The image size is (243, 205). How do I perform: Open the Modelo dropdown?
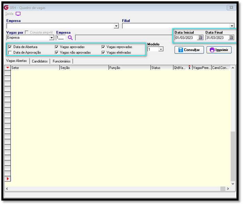pyautogui.click(x=161, y=49)
